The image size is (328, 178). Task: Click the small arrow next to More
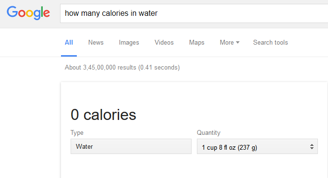[x=238, y=42]
